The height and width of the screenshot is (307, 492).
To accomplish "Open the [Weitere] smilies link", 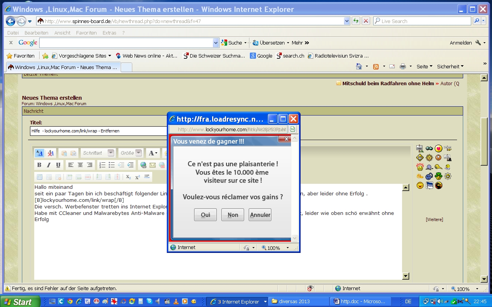I will click(x=434, y=220).
